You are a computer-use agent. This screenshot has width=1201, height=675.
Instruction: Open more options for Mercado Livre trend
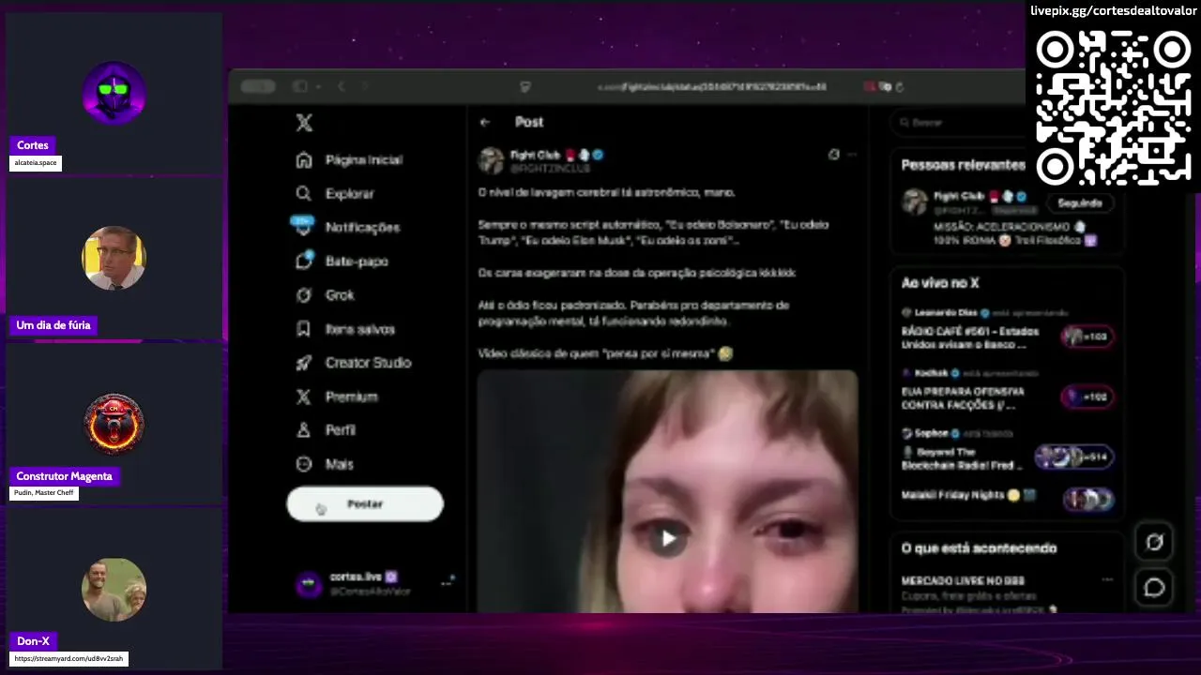1107,580
